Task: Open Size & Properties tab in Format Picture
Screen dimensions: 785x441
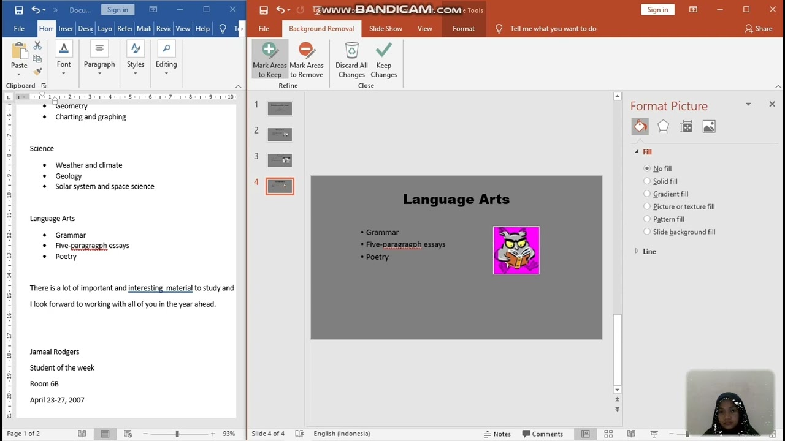Action: tap(686, 126)
